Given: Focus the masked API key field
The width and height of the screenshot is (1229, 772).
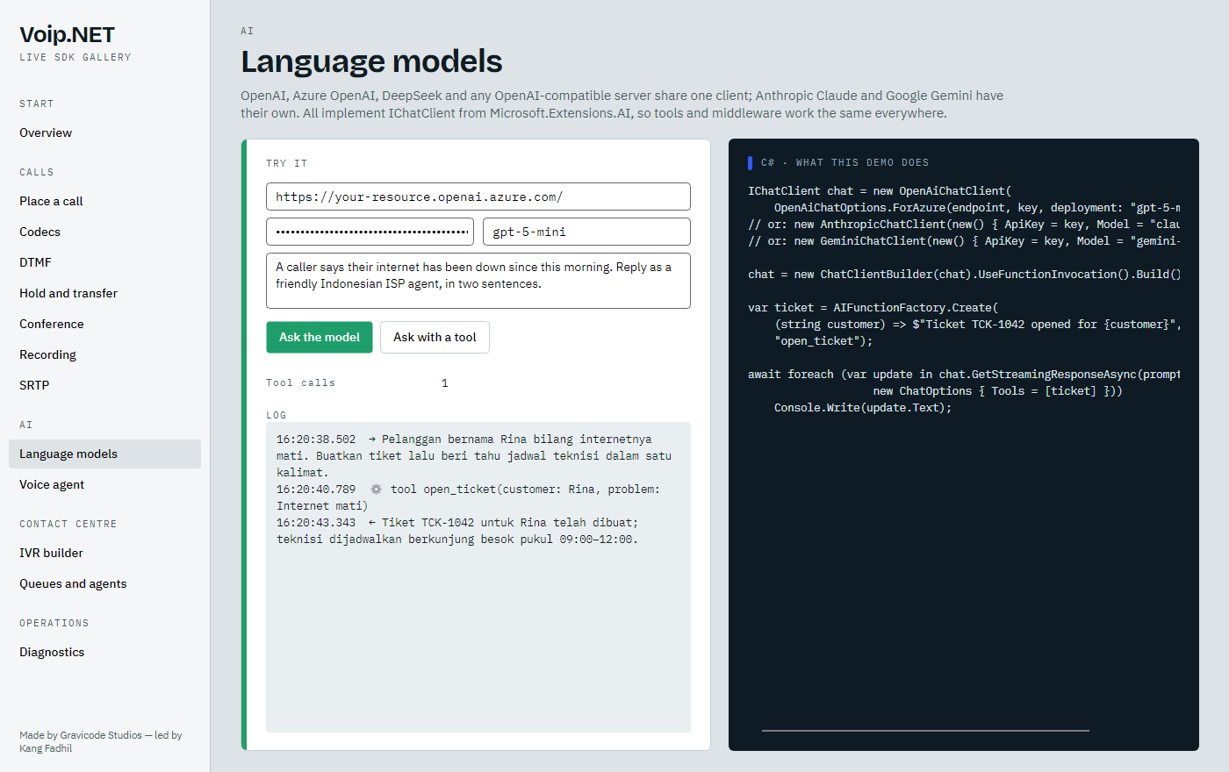Looking at the screenshot, I should (x=370, y=232).
